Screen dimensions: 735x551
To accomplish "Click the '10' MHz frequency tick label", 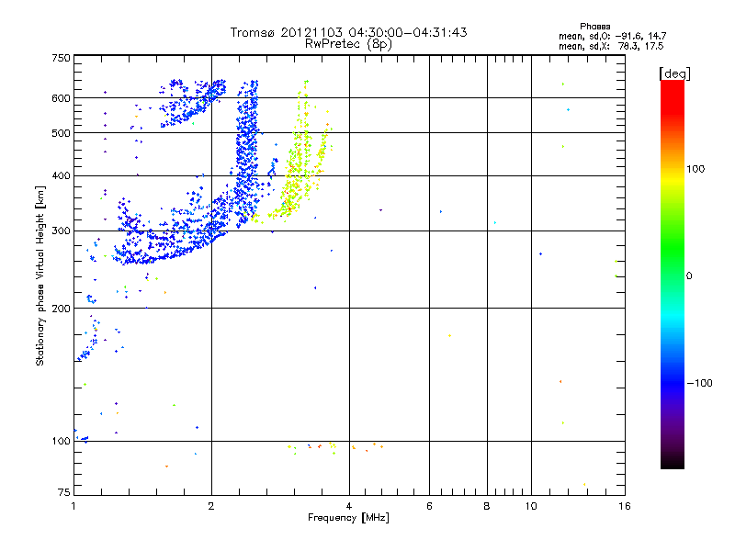I will coord(531,506).
